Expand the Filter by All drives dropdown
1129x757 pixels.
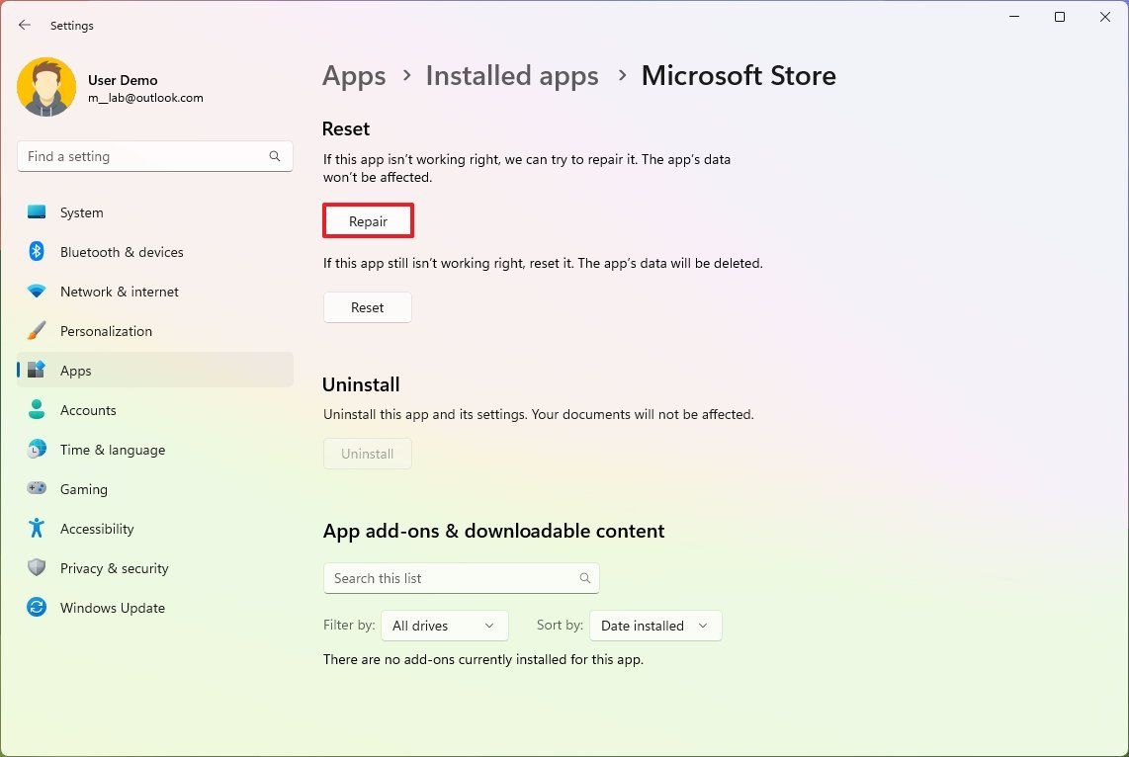pyautogui.click(x=444, y=625)
